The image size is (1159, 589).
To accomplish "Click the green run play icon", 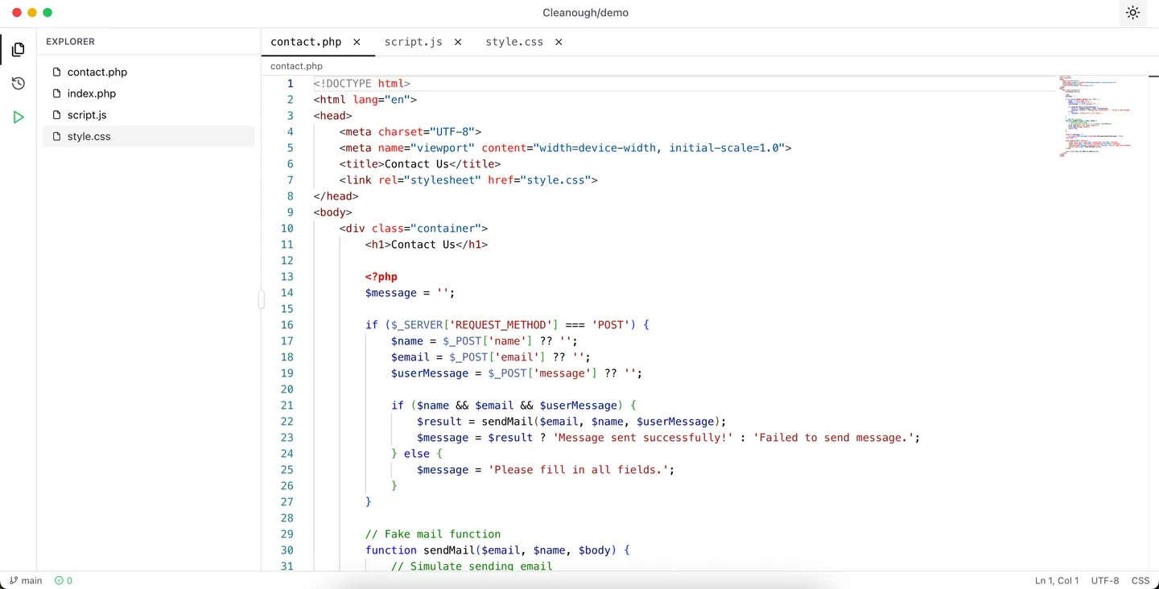I will pos(18,117).
